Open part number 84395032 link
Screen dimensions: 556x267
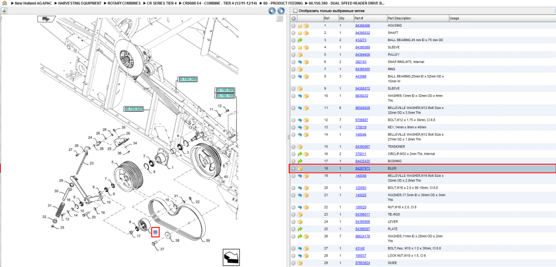(x=363, y=33)
